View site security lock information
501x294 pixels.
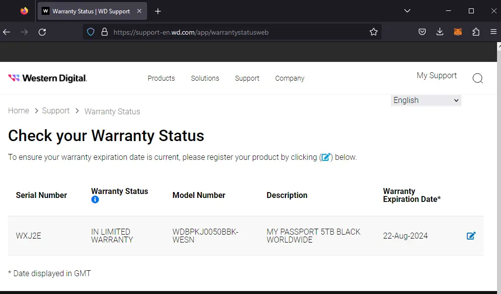[105, 32]
